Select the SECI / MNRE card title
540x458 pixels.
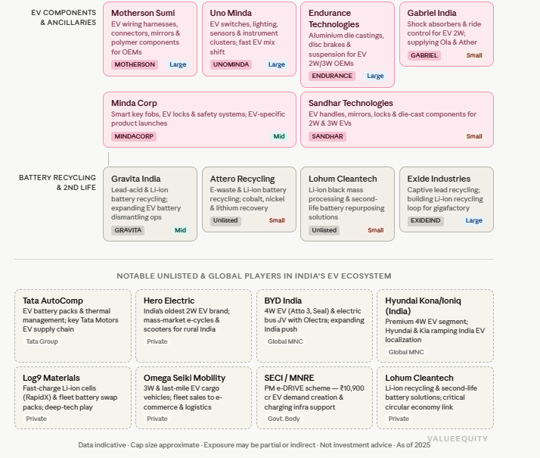289,378
